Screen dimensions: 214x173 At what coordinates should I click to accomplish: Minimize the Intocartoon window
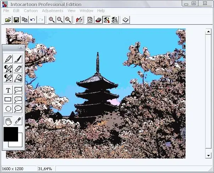(x=186, y=4)
